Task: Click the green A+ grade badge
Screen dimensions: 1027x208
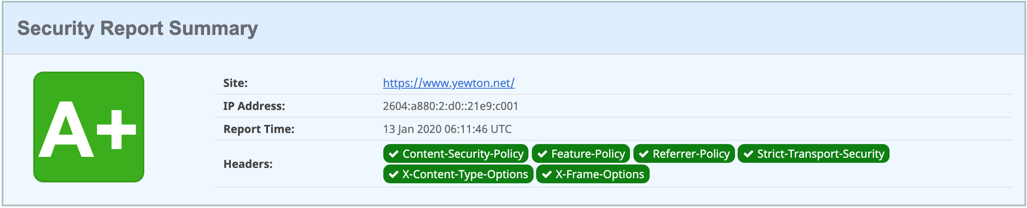Action: click(x=89, y=127)
